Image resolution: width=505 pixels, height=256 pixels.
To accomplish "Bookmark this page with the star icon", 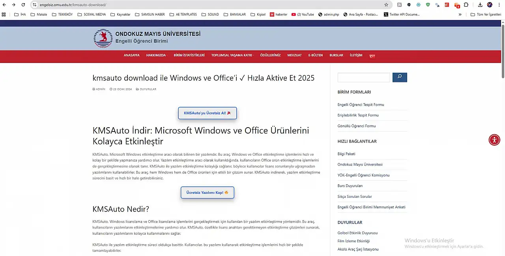I will pyautogui.click(x=386, y=5).
